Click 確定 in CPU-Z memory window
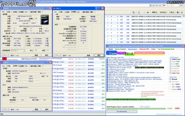Screen dimensions: 185x116 coord(99,55)
